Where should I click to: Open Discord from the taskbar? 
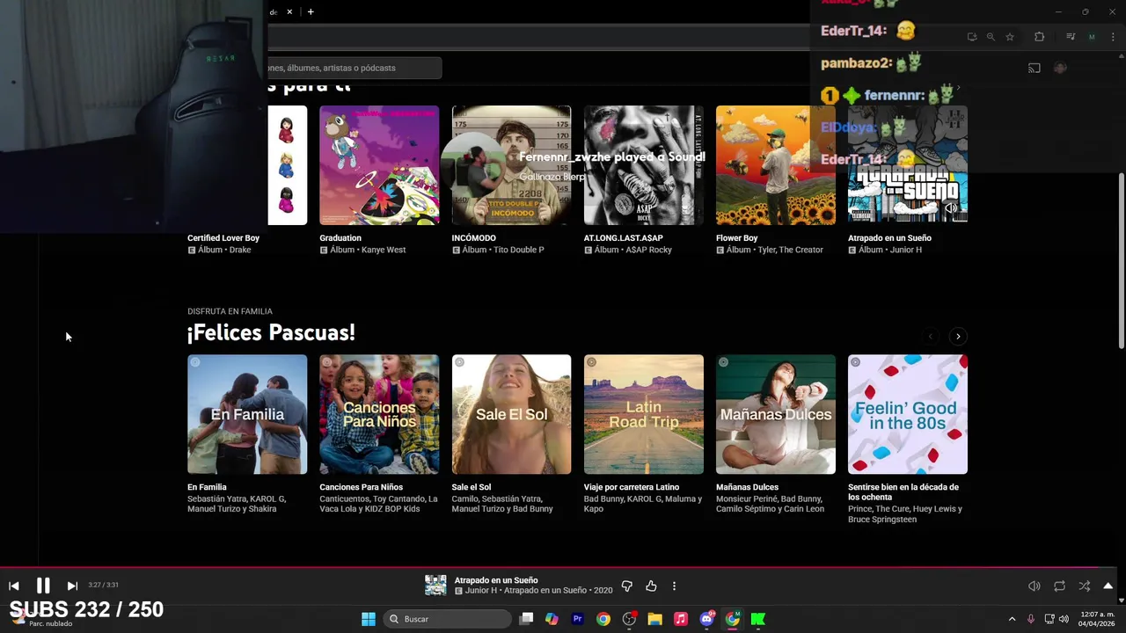coord(706,619)
